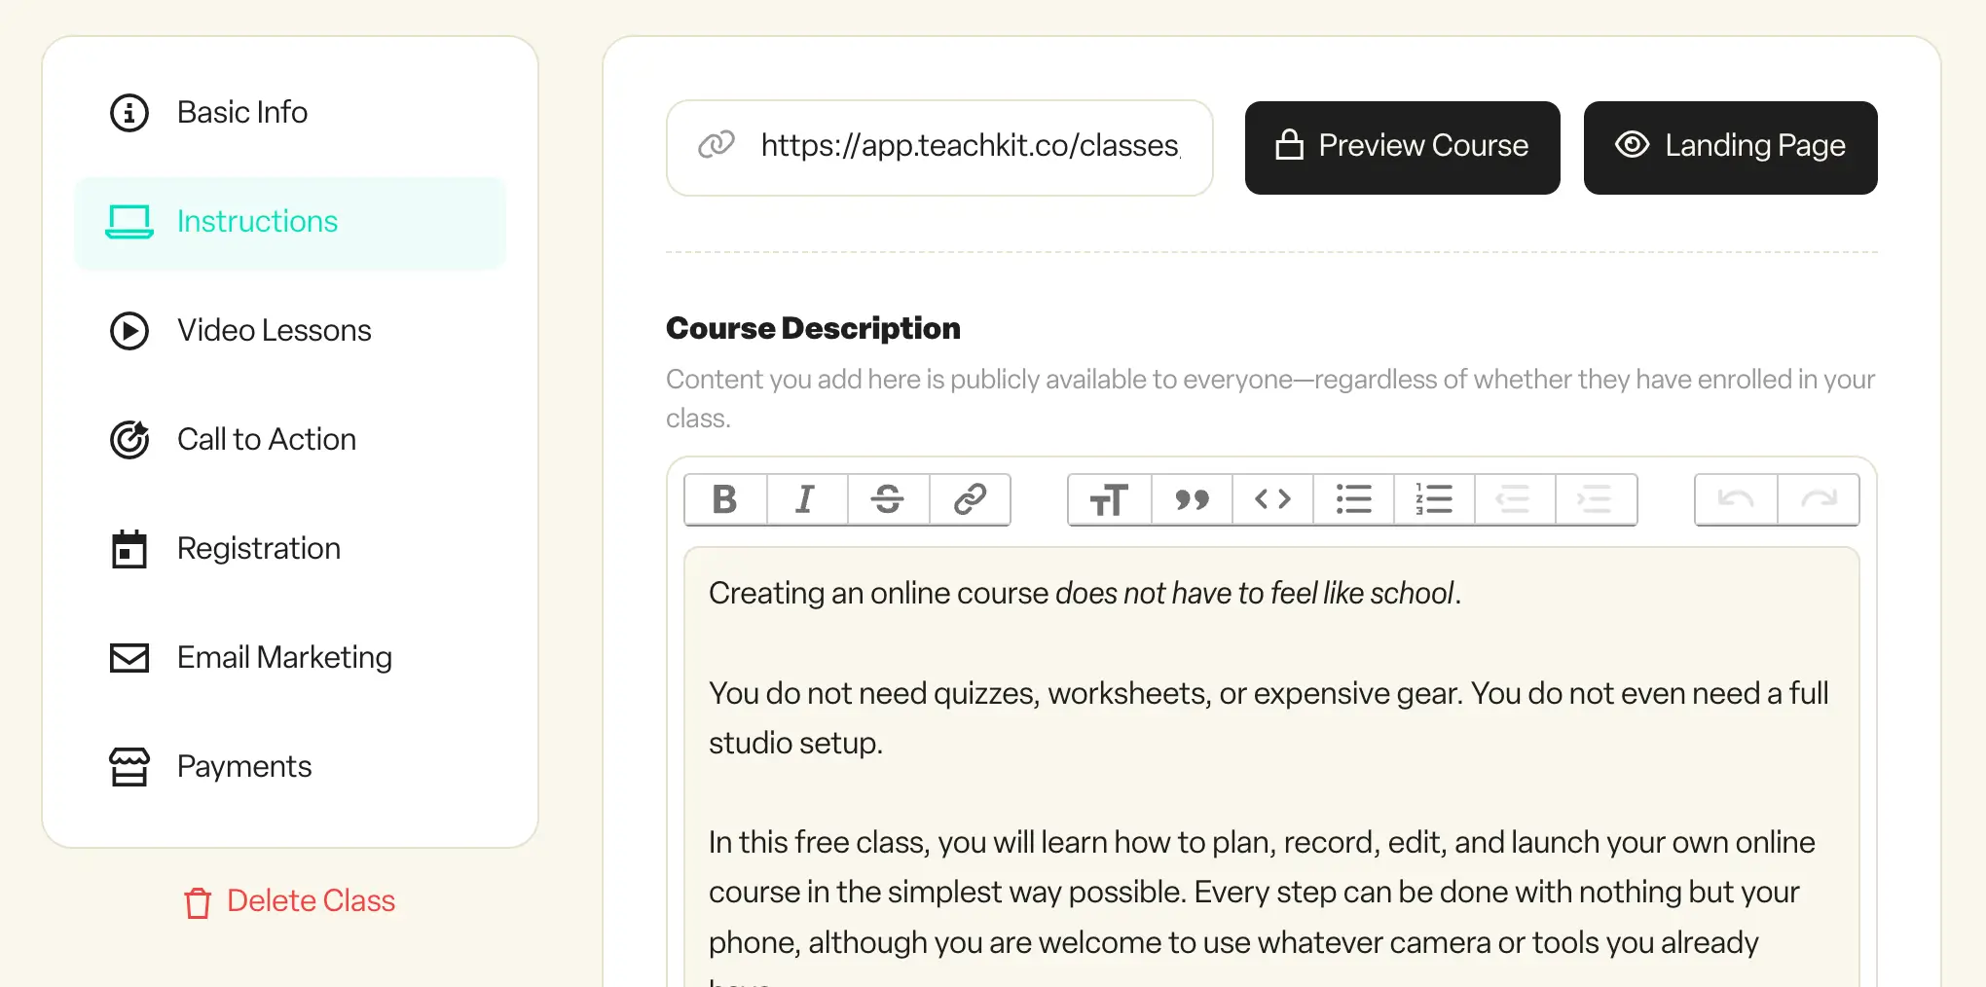Image resolution: width=1986 pixels, height=987 pixels.
Task: Open the Landing Page
Action: point(1730,147)
